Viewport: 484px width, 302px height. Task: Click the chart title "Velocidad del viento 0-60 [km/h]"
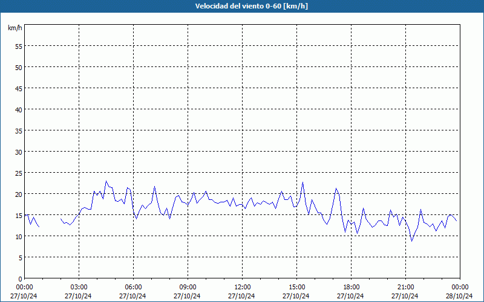click(x=242, y=7)
